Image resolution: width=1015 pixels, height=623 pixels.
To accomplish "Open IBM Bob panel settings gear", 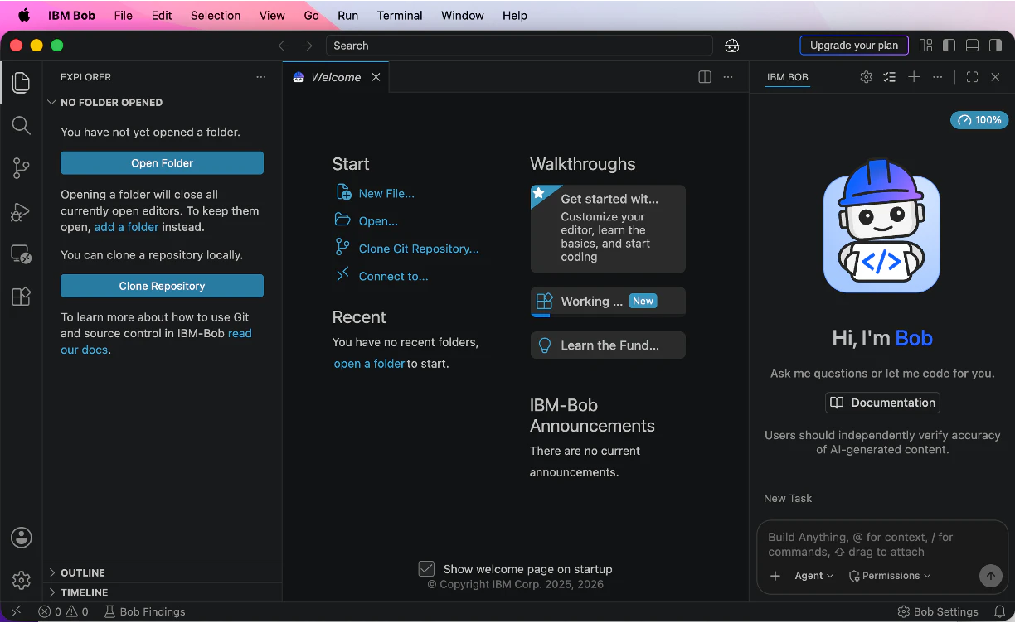I will [866, 77].
